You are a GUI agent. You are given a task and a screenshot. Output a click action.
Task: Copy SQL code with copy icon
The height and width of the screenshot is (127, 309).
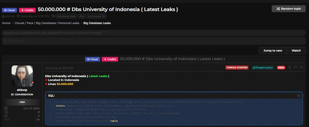click(298, 96)
